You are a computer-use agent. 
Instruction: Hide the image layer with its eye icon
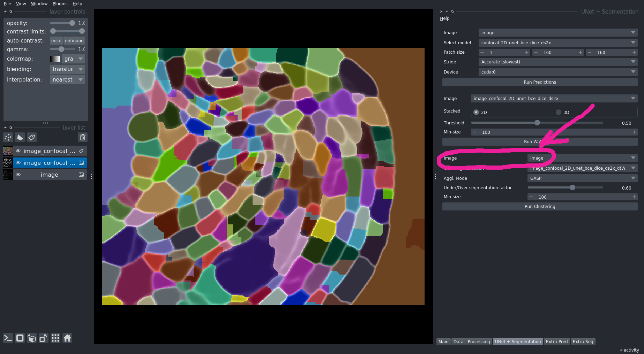[18, 175]
